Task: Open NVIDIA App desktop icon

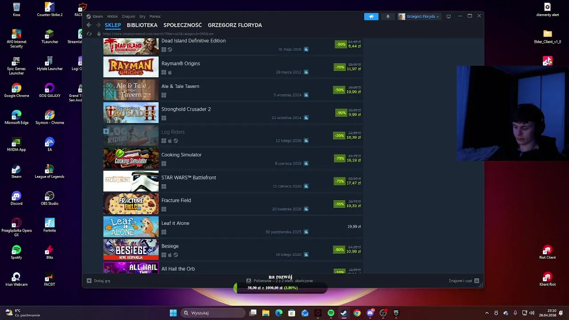Action: click(16, 144)
